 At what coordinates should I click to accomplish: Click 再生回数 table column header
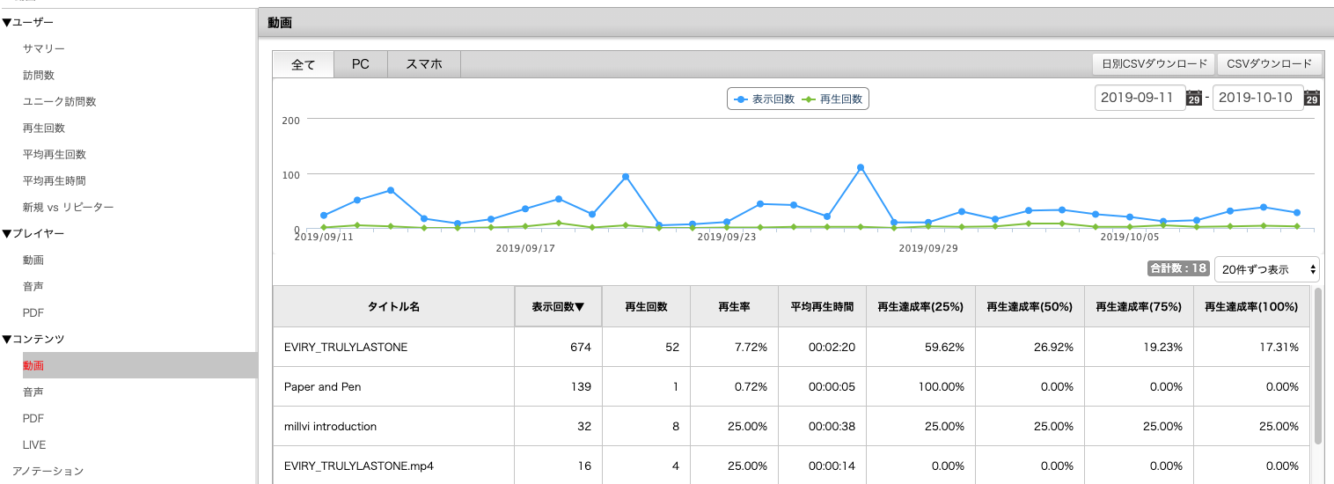tap(646, 307)
